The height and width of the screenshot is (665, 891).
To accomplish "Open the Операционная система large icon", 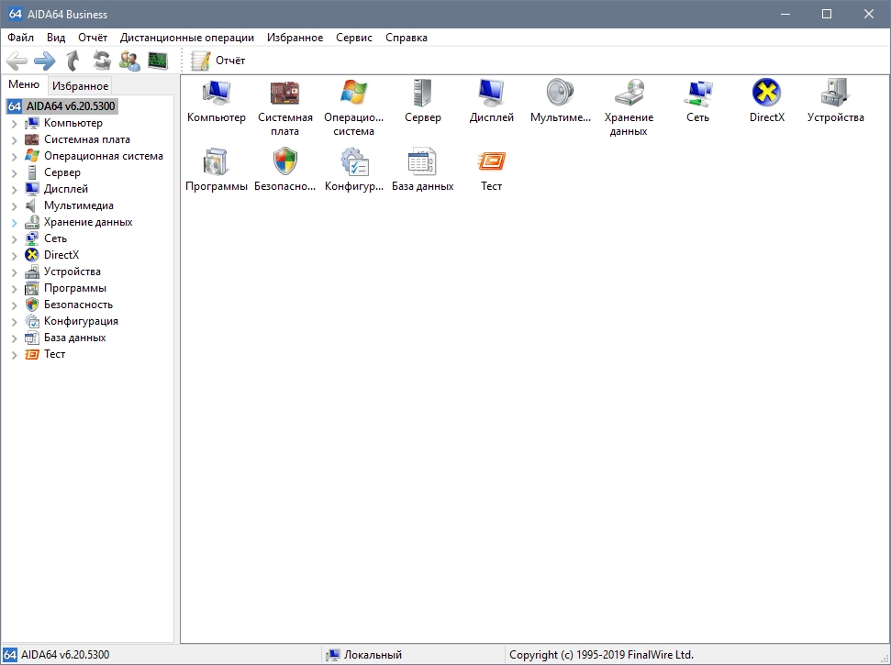I will coord(353,108).
